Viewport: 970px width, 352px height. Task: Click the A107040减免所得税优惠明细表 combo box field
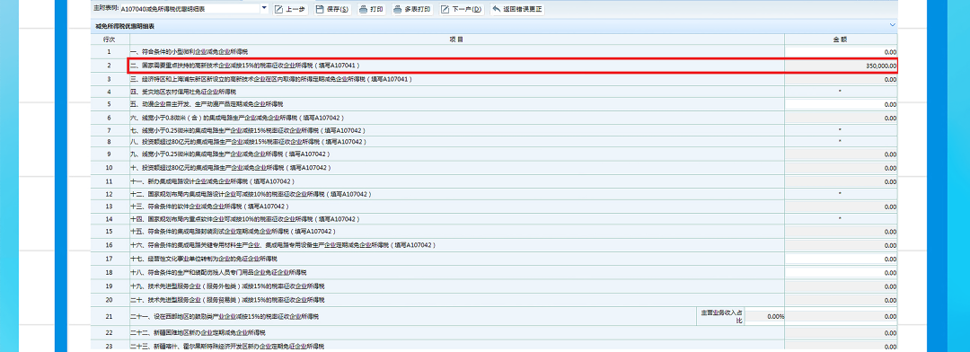190,9
